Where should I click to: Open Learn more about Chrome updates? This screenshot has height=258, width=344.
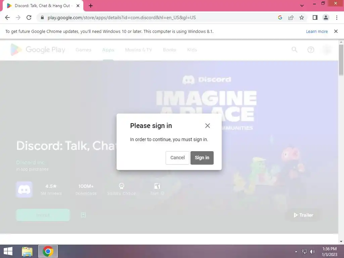click(x=317, y=31)
